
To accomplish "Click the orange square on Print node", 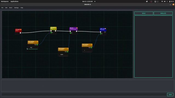I will point(77,28).
